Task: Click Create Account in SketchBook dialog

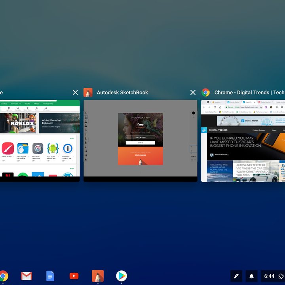Action: [x=140, y=137]
